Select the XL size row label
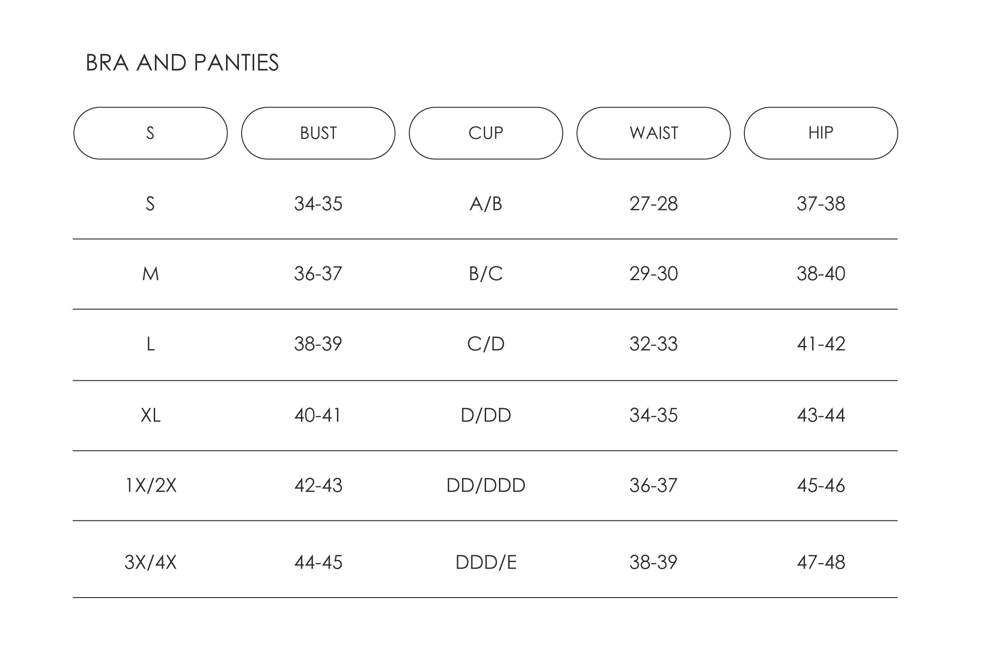Viewport: 986px width, 656px height. 151,415
